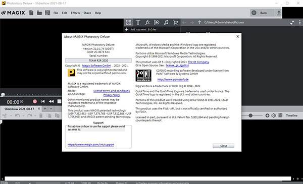This screenshot has width=303, height=184.
Task: Click the Undo arrow icon
Action: 17,115
